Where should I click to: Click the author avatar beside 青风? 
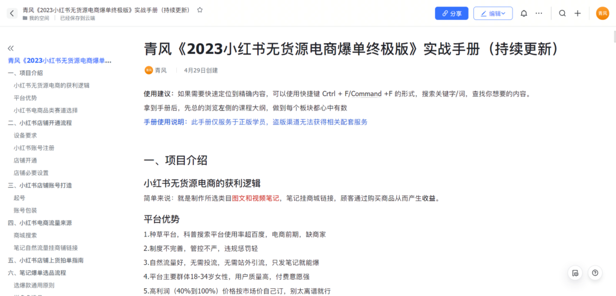point(149,70)
